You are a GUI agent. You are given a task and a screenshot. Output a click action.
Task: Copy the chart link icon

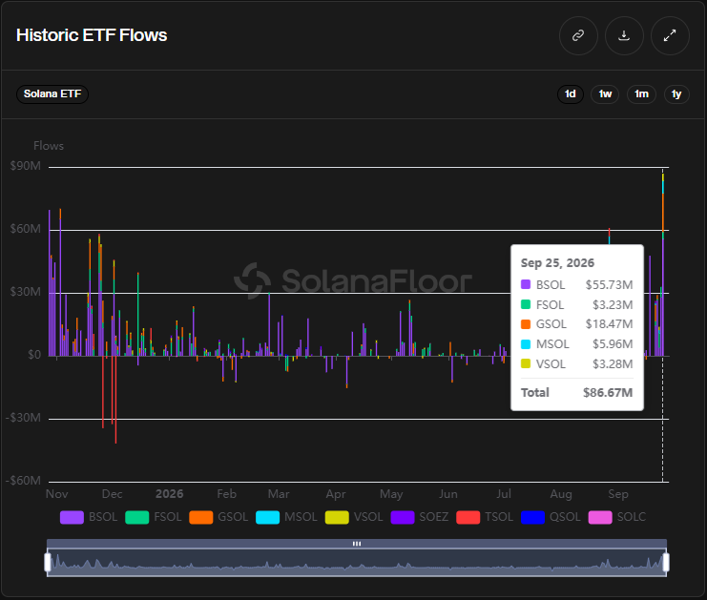[578, 35]
